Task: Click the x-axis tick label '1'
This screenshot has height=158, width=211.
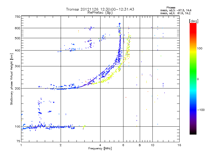Action: [21, 145]
